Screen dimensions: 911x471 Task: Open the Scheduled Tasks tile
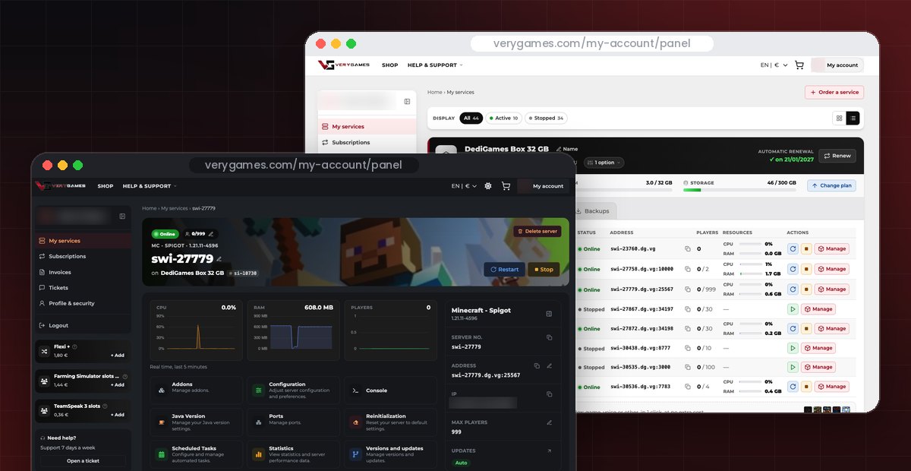[x=197, y=454]
